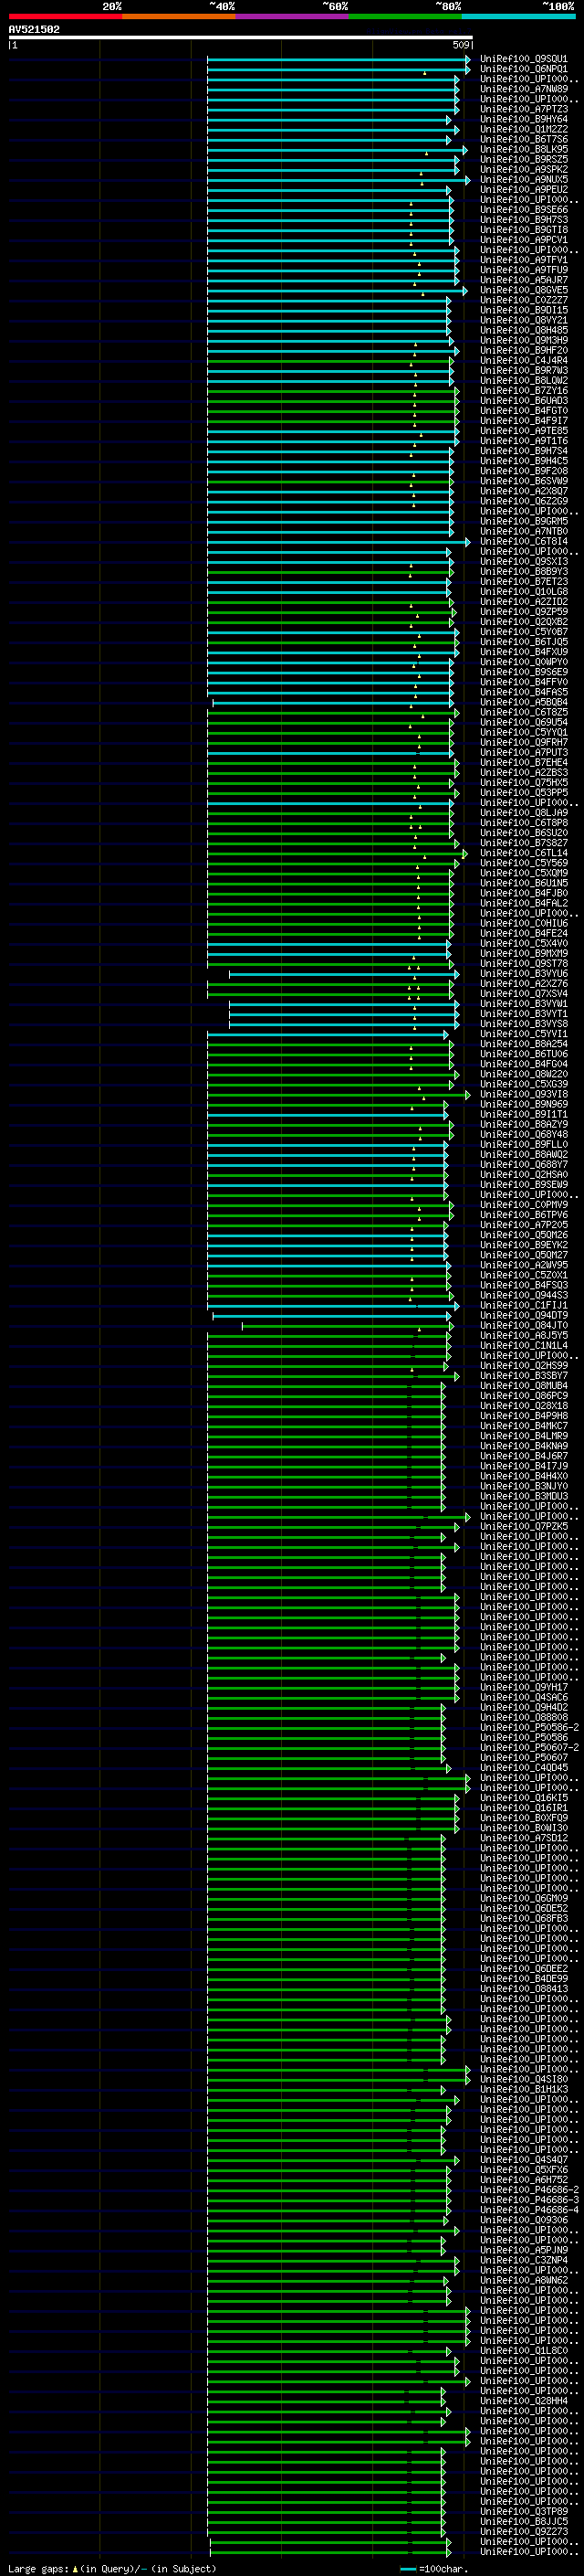
Task: Select hit UniRef100_A9NUX5
Action: click(524, 179)
